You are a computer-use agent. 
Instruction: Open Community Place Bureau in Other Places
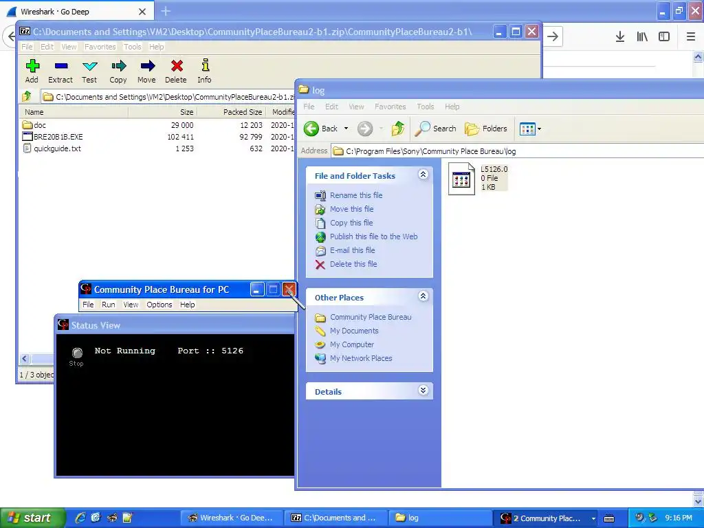371,317
